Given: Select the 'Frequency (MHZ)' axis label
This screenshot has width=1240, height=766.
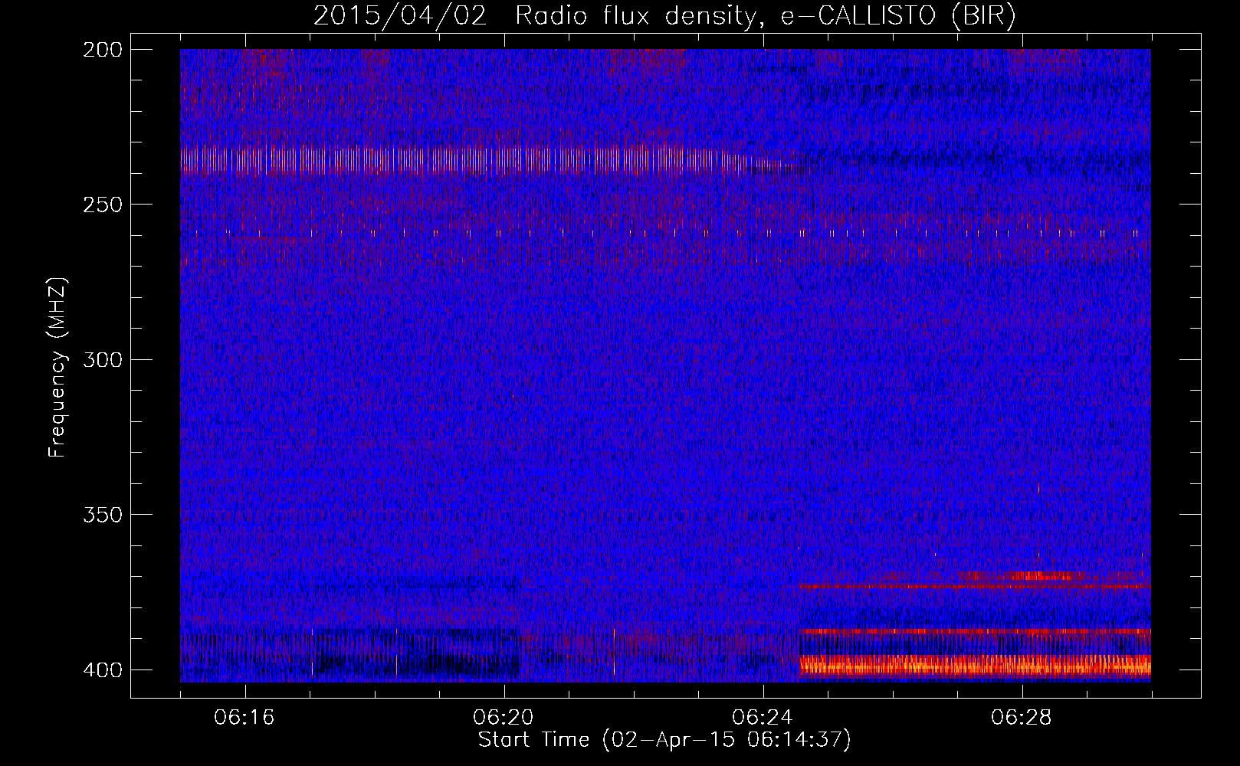Looking at the screenshot, I should [x=57, y=368].
